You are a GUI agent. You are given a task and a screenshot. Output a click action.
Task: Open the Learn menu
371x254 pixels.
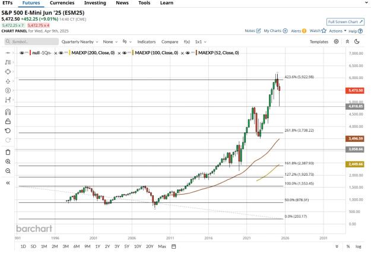pyautogui.click(x=167, y=3)
